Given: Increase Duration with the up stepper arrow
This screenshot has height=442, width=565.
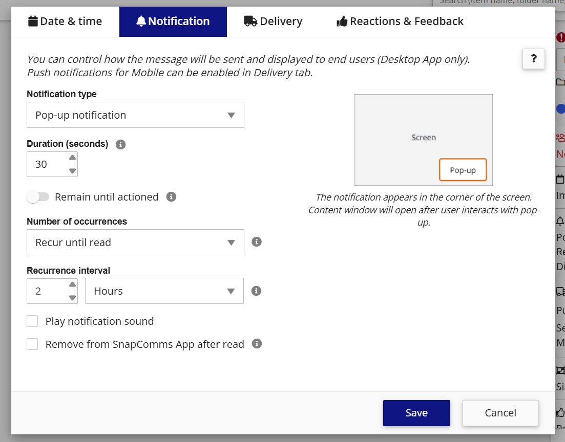Looking at the screenshot, I should (72, 158).
